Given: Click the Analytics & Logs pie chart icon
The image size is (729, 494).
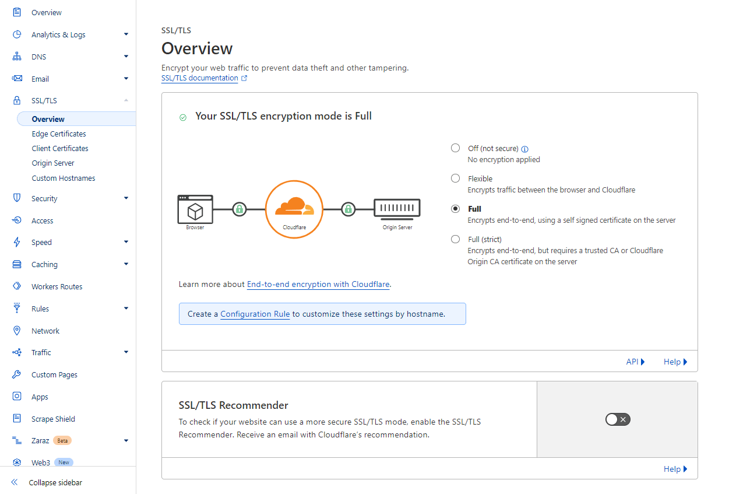Looking at the screenshot, I should coord(17,34).
